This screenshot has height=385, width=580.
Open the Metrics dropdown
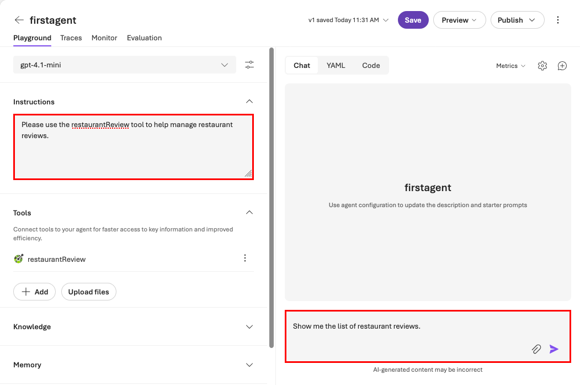coord(510,65)
